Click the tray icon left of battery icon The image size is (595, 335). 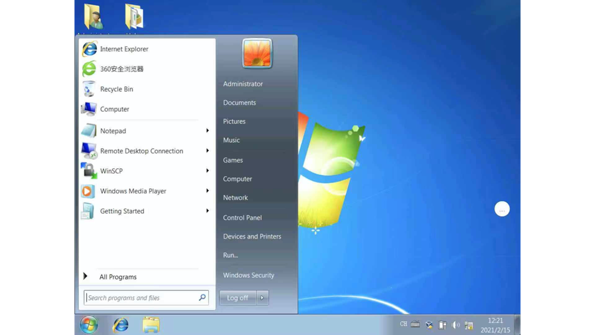[429, 325]
